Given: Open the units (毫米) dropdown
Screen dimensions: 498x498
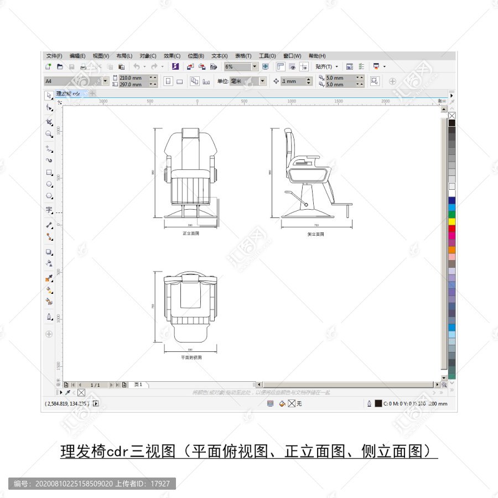Looking at the screenshot, I should coord(262,81).
